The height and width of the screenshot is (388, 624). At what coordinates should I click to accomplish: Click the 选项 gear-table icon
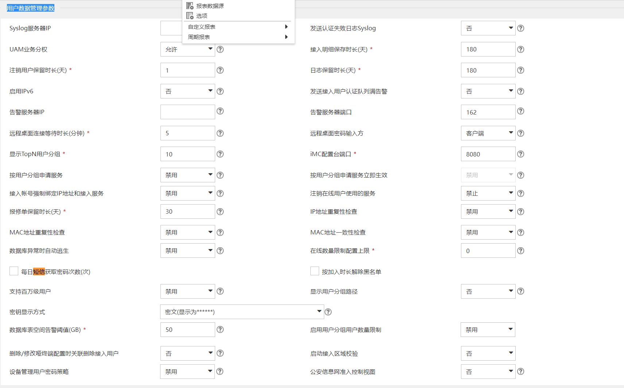tap(190, 16)
